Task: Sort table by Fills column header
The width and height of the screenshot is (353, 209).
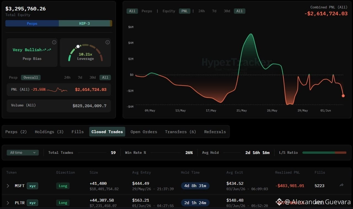Action: pyautogui.click(x=320, y=172)
